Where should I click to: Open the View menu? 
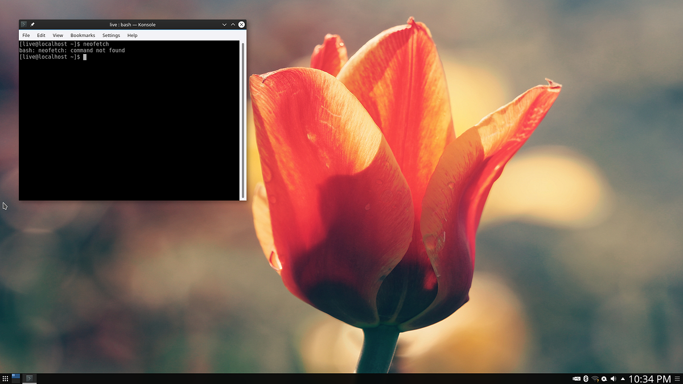(57, 35)
